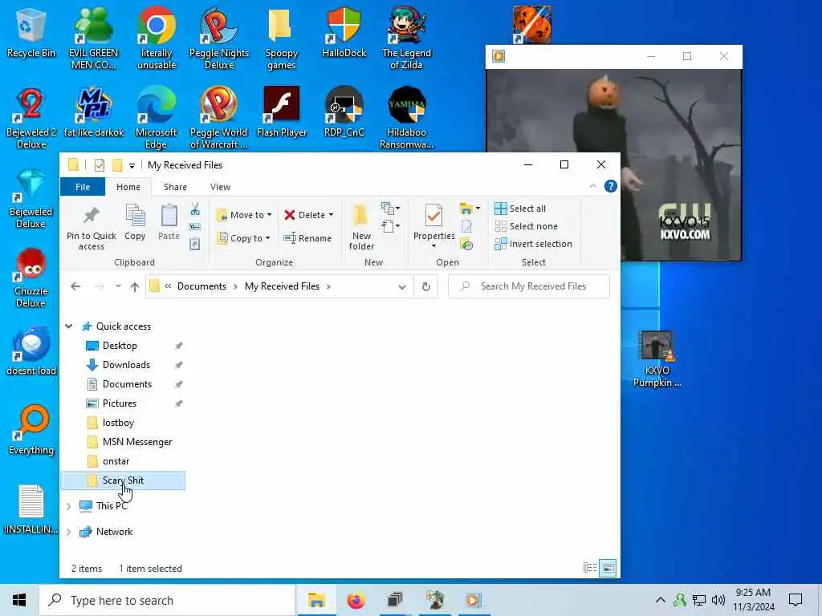Expand the This PC tree node

(69, 506)
